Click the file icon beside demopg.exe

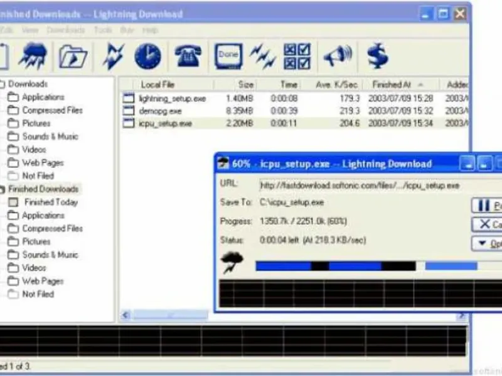(x=129, y=110)
